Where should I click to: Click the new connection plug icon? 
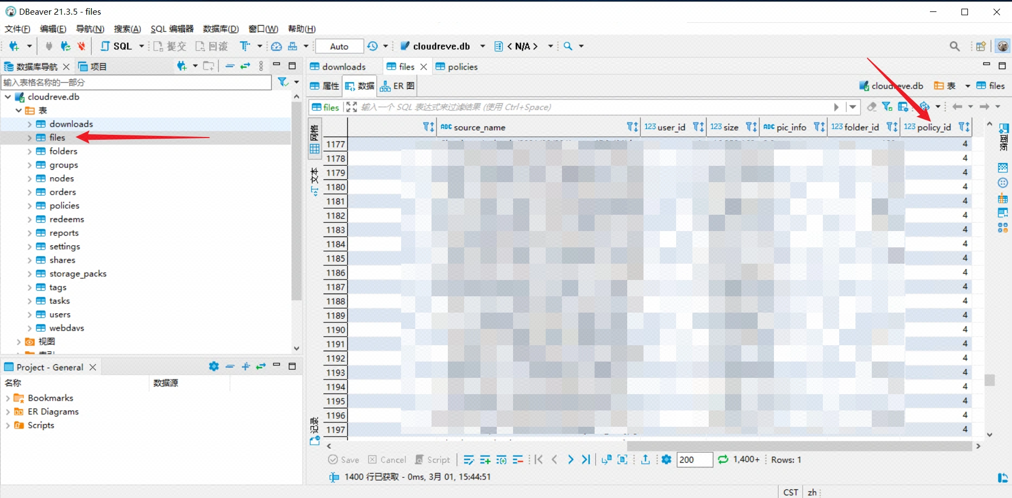tap(14, 46)
